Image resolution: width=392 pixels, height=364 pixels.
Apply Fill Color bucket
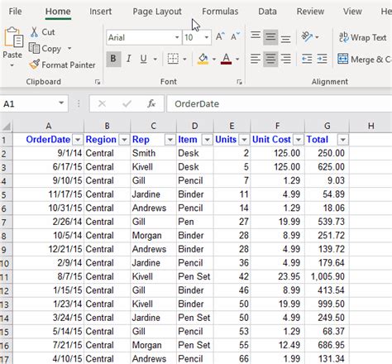click(203, 59)
